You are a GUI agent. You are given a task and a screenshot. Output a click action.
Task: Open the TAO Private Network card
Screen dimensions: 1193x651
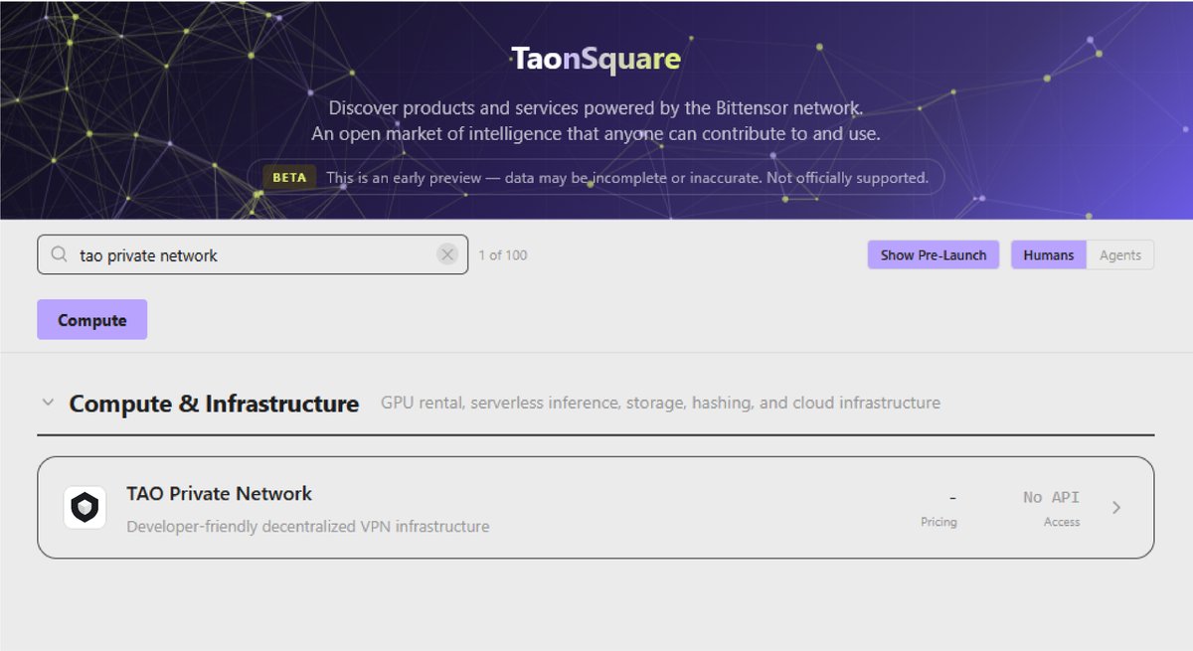coord(596,508)
